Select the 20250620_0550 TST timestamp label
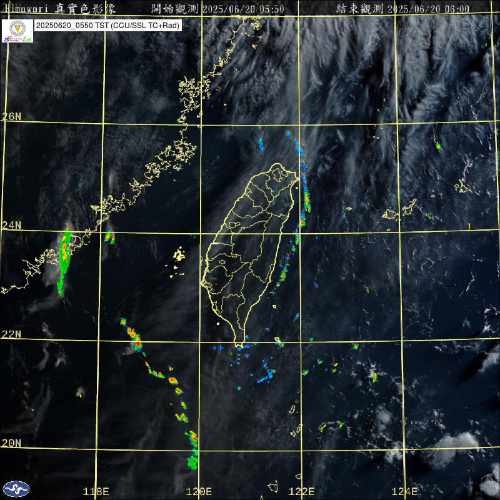The width and height of the screenshot is (500, 500). coord(107,26)
